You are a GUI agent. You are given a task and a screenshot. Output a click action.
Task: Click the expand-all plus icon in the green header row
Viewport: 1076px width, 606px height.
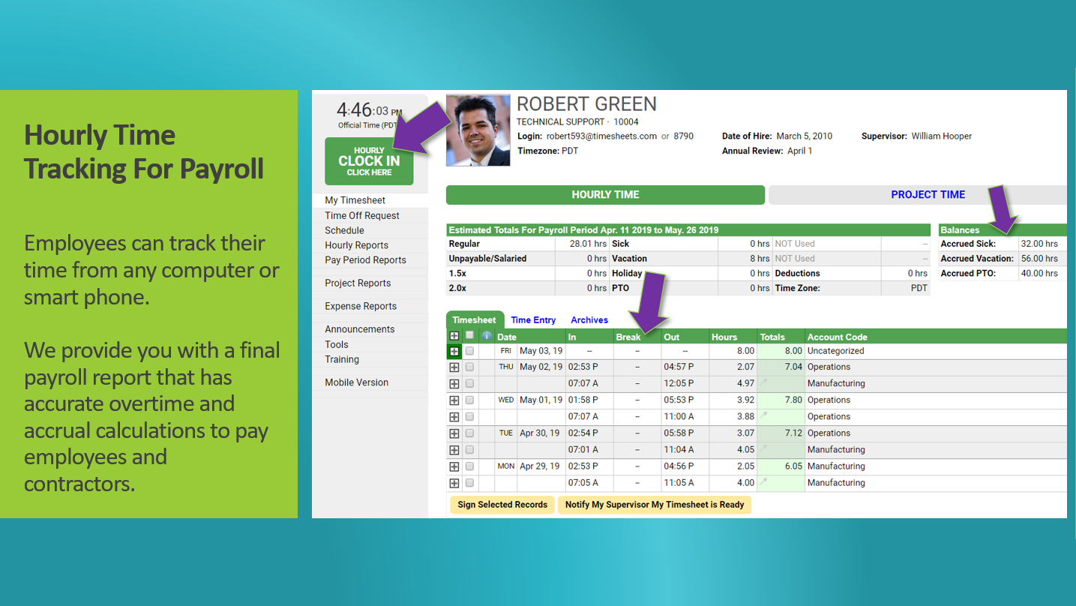click(454, 336)
